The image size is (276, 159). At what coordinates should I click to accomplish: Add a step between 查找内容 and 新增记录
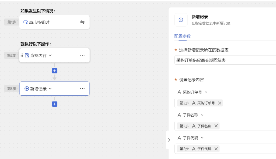click(54, 71)
